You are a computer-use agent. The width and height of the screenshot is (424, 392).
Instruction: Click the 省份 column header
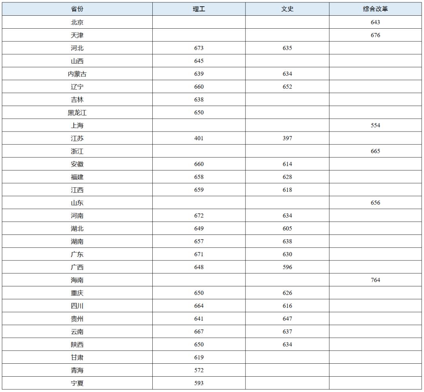click(x=77, y=9)
